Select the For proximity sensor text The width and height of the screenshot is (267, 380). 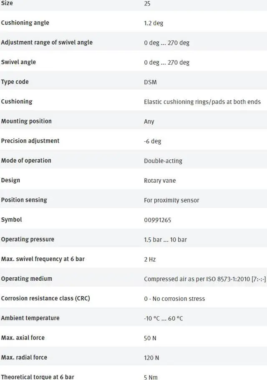(x=171, y=200)
